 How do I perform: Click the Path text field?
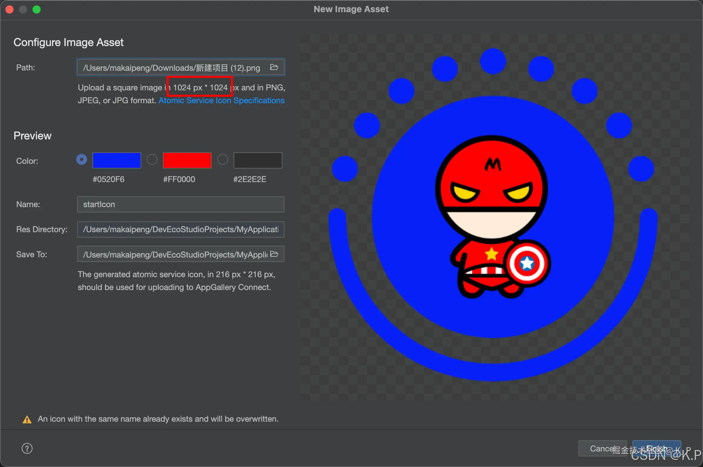pyautogui.click(x=173, y=68)
